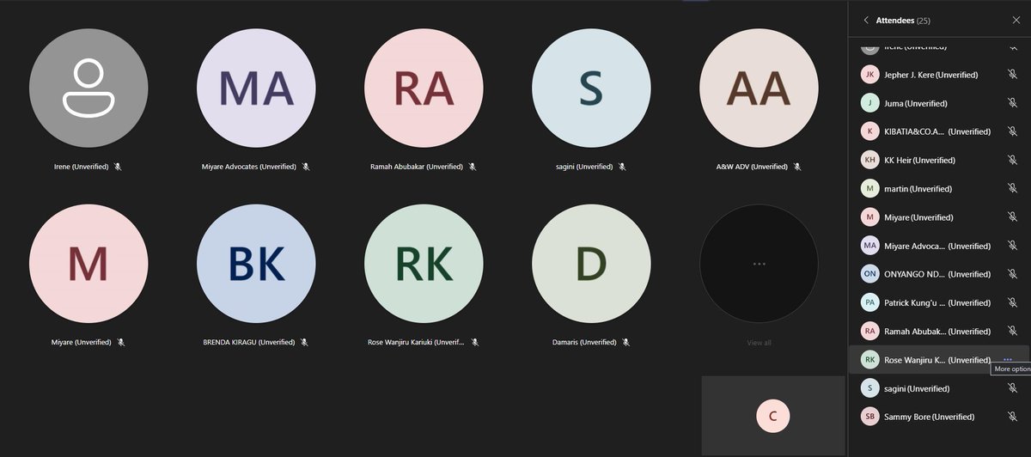
Task: Click the mic icon beside sagini in the list
Action: (x=1012, y=388)
